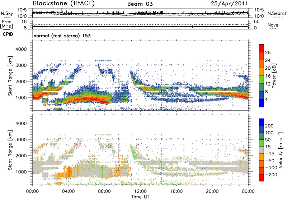Click the 'Power [dB]' colorbar title
Image resolution: width=287 pixels, height=199 pixels.
[274, 76]
